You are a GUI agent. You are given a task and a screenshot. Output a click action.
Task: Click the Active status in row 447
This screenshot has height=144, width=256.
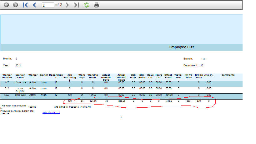coord(33,83)
